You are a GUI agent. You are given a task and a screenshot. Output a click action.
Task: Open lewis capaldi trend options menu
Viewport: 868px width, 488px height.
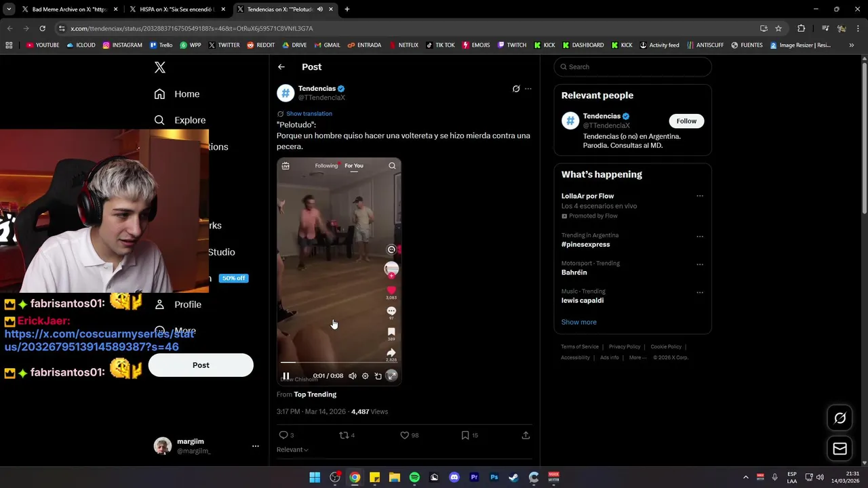pyautogui.click(x=700, y=293)
